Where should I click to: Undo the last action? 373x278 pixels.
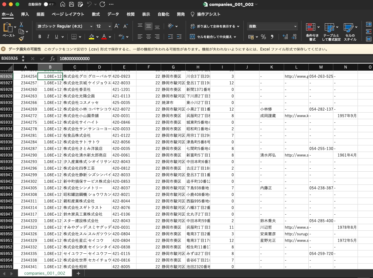(x=90, y=4)
